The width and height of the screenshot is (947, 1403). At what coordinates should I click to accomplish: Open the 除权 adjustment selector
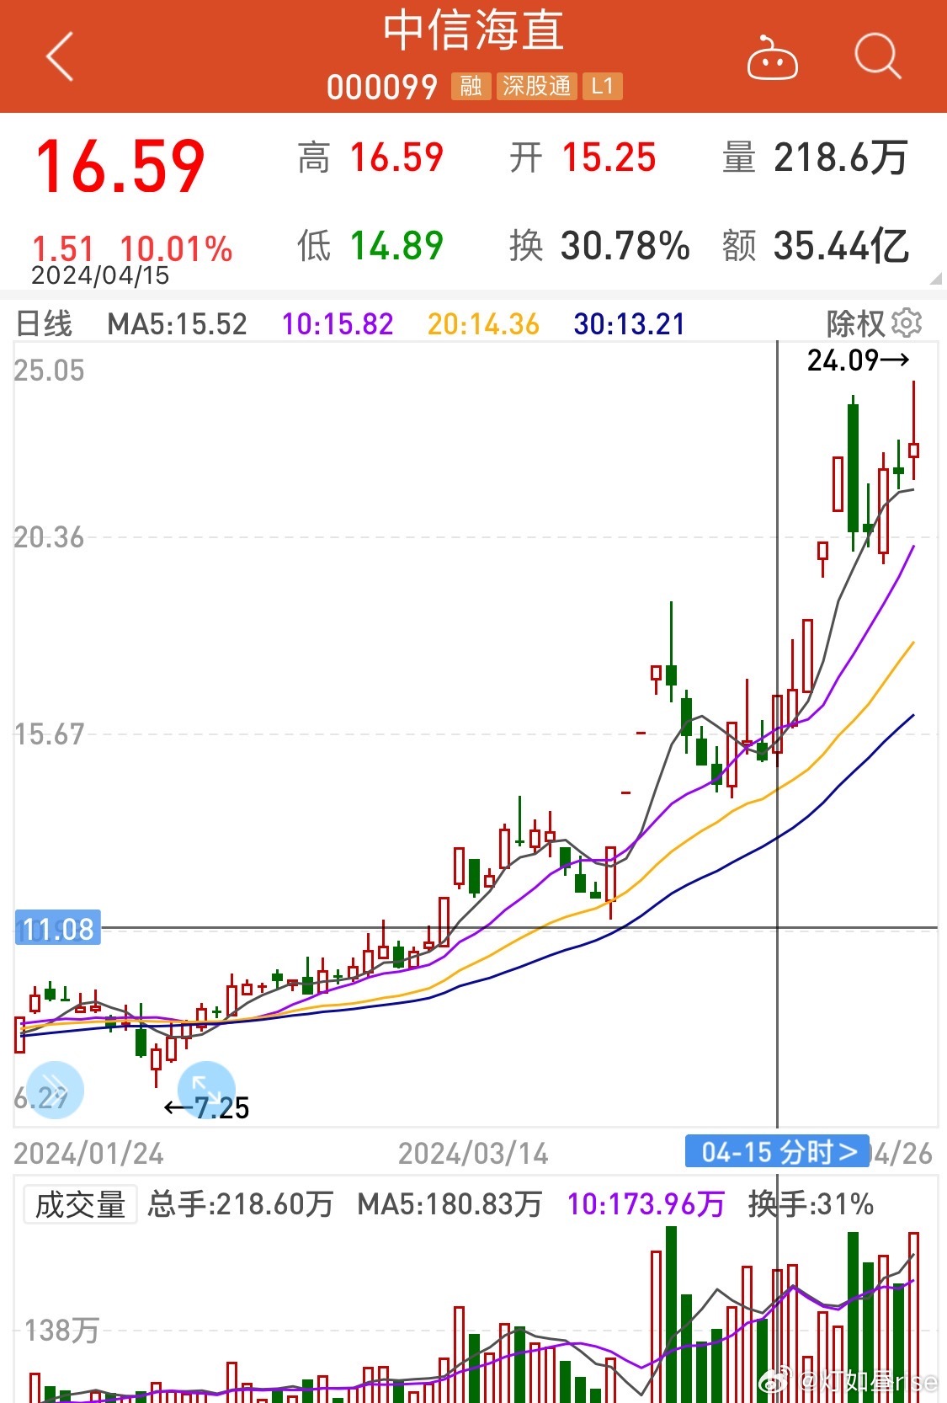coord(855,323)
